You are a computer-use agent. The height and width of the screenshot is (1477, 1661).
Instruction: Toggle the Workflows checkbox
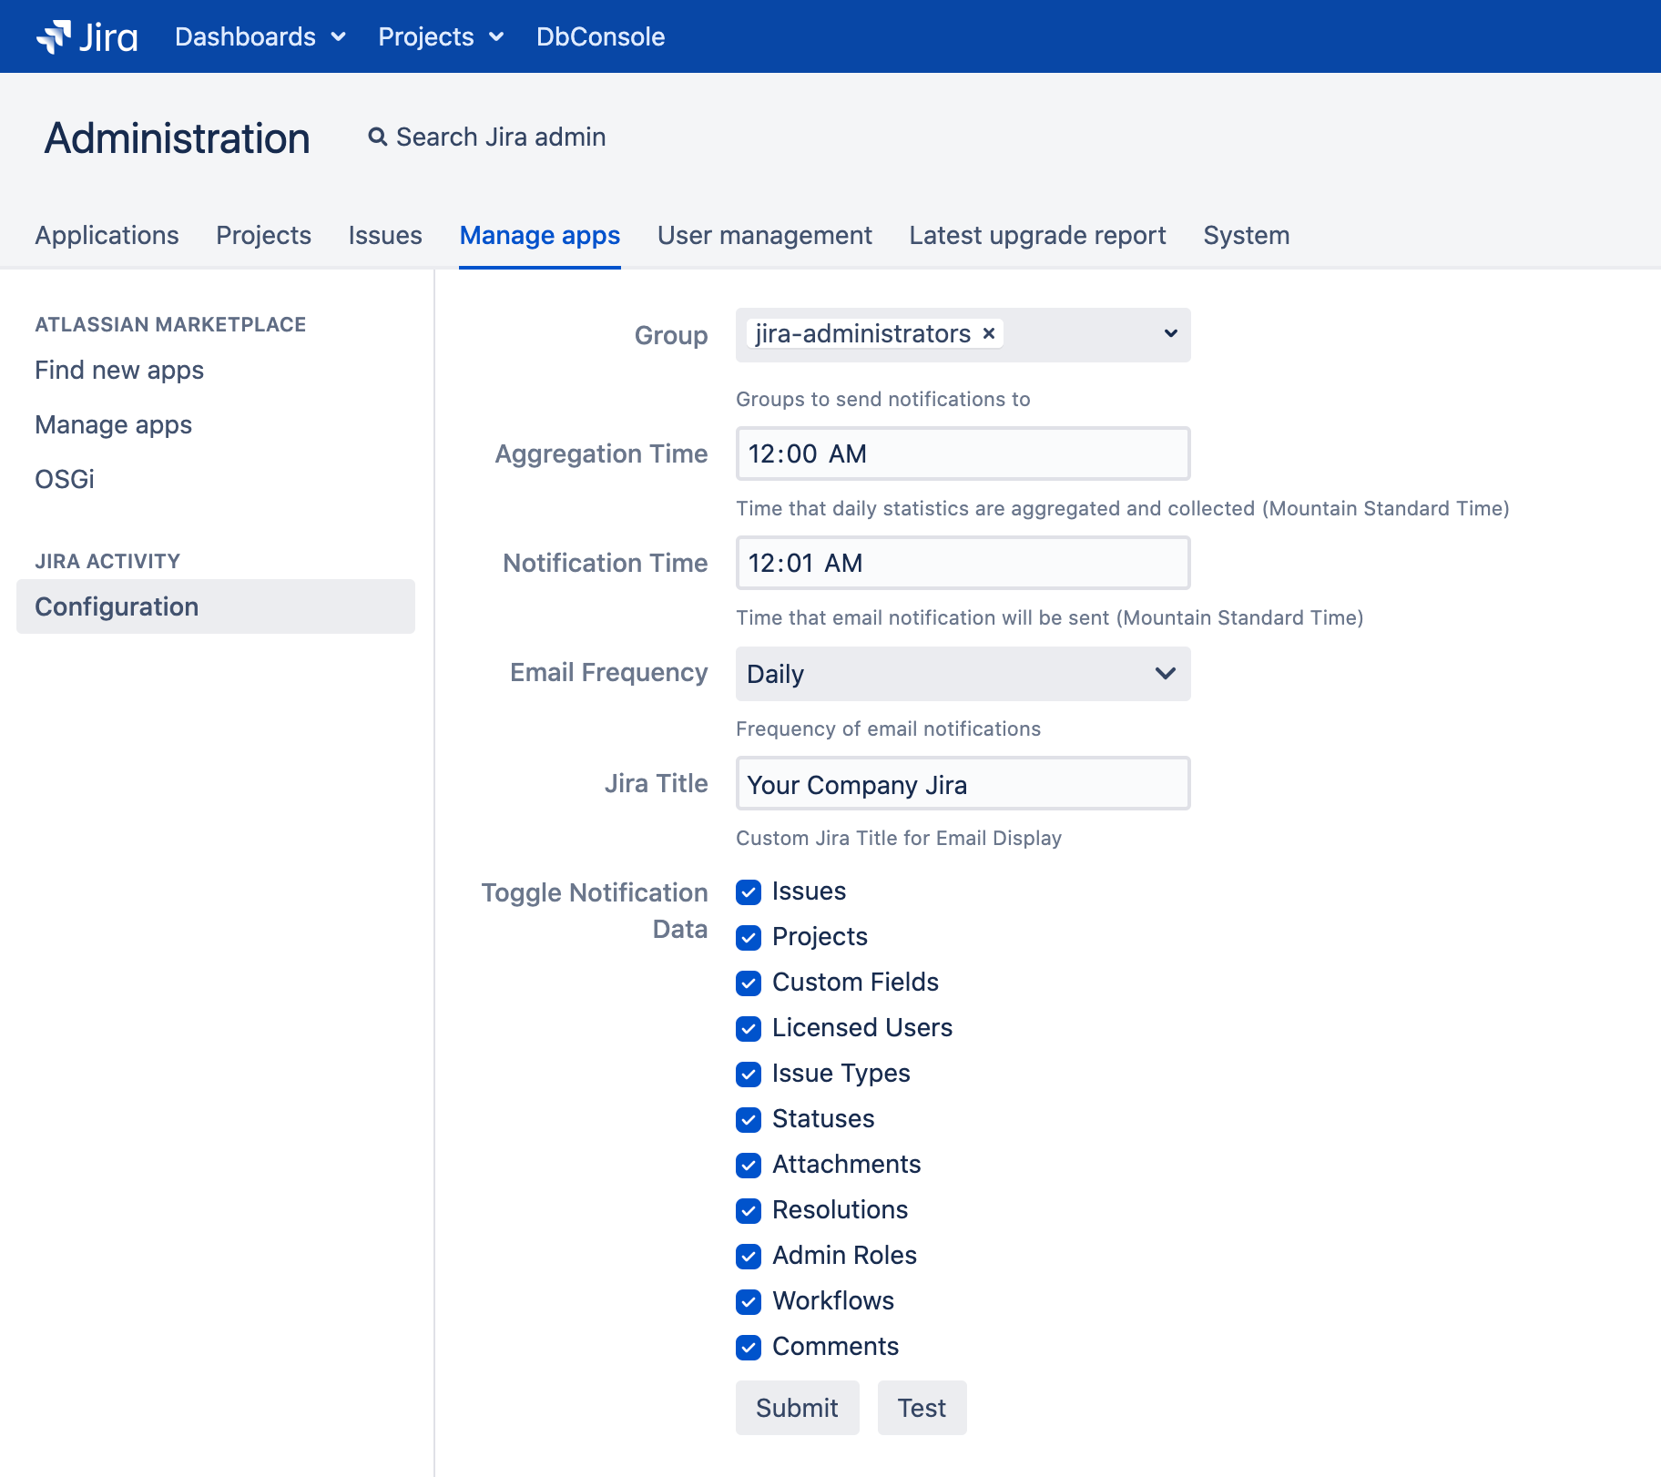coord(749,1302)
